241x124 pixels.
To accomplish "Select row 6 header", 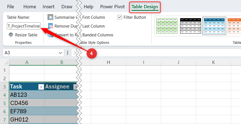I will pos(5,111).
